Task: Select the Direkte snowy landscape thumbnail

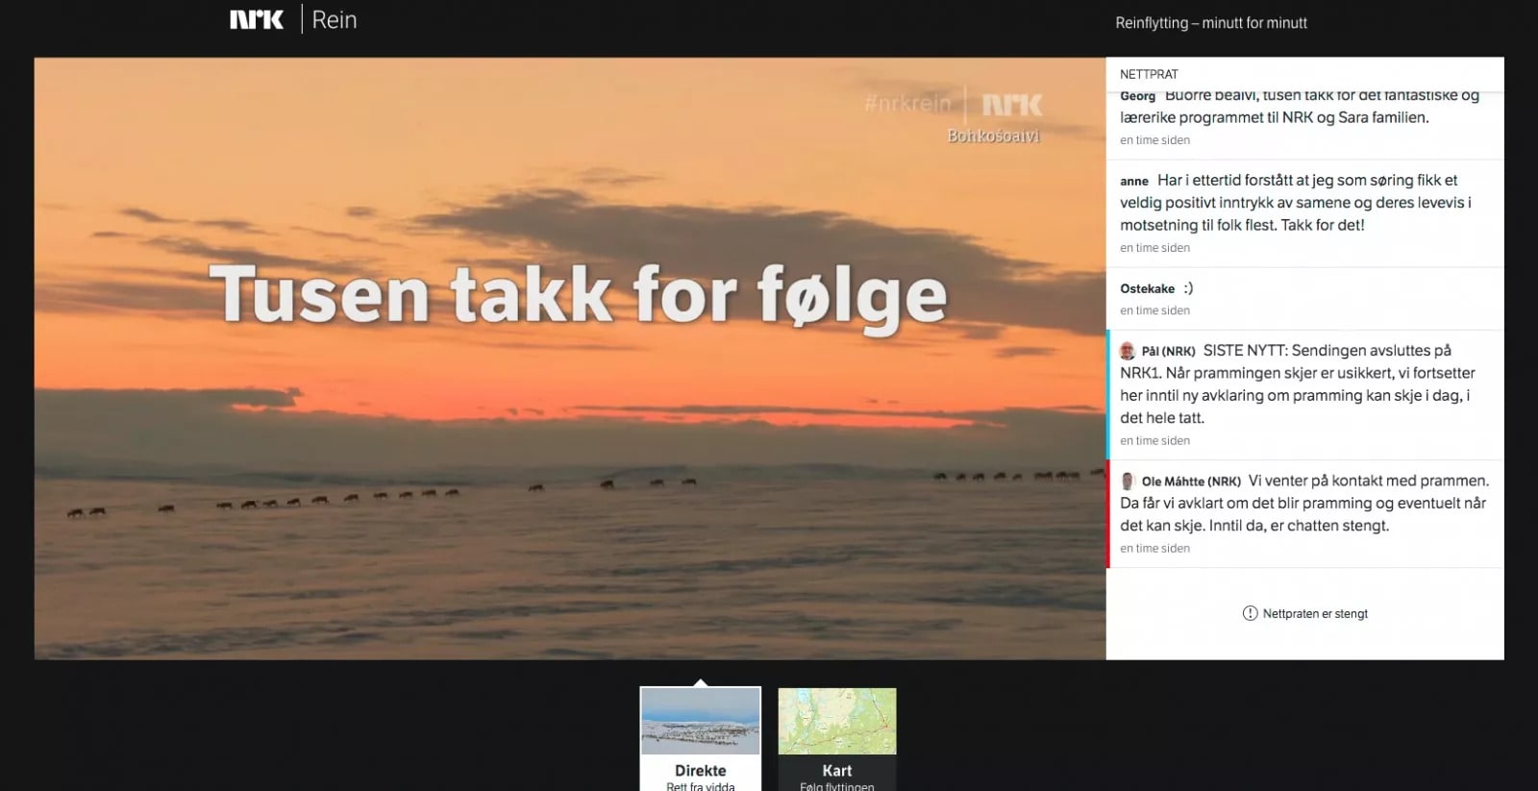Action: pos(700,721)
